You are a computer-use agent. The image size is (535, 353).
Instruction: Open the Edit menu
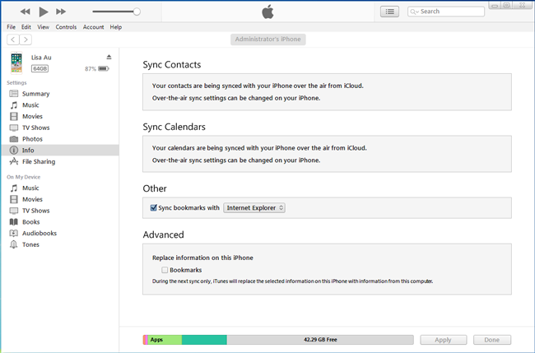click(26, 27)
